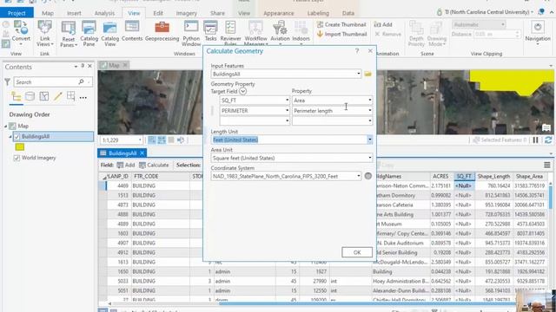The height and width of the screenshot is (312, 556).
Task: Open Link Views menu
Action: coord(44,34)
